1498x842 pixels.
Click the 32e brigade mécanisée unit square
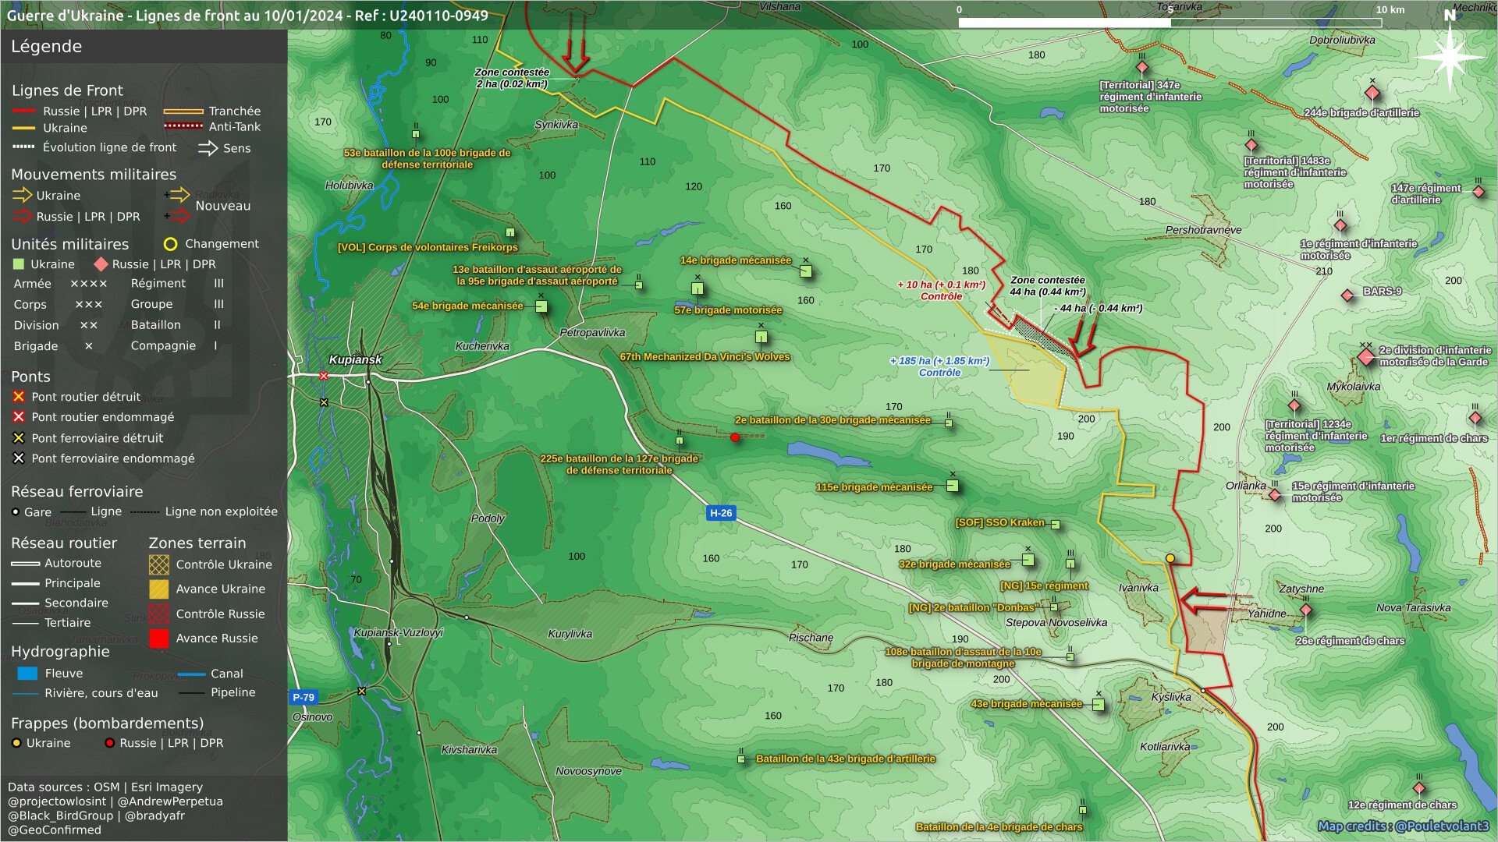click(x=1028, y=560)
